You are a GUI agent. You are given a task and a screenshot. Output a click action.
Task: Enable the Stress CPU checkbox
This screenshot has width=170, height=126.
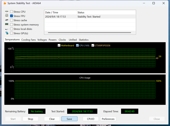point(11,12)
